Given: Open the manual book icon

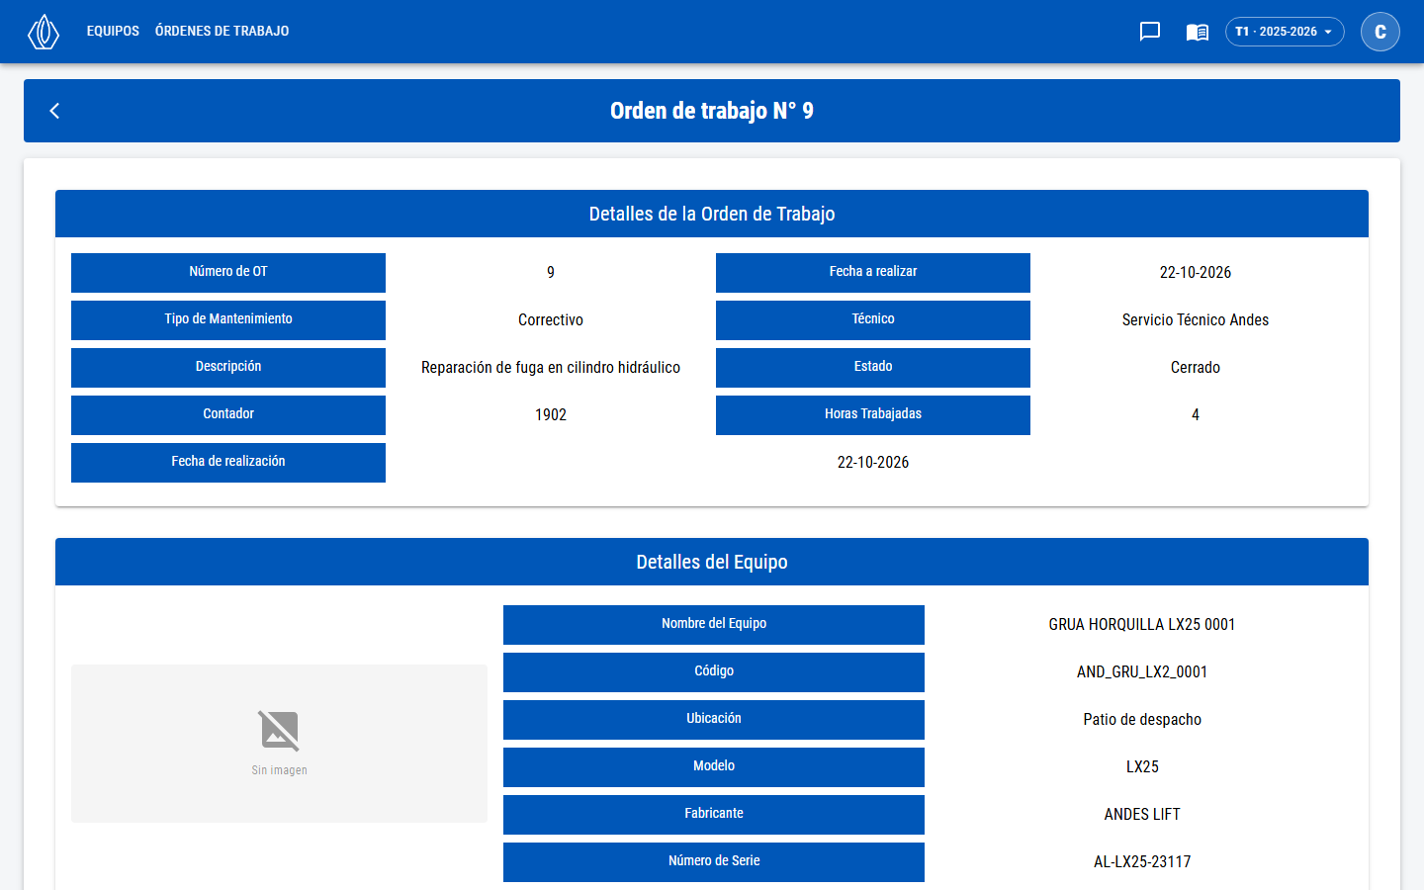Looking at the screenshot, I should [x=1198, y=32].
